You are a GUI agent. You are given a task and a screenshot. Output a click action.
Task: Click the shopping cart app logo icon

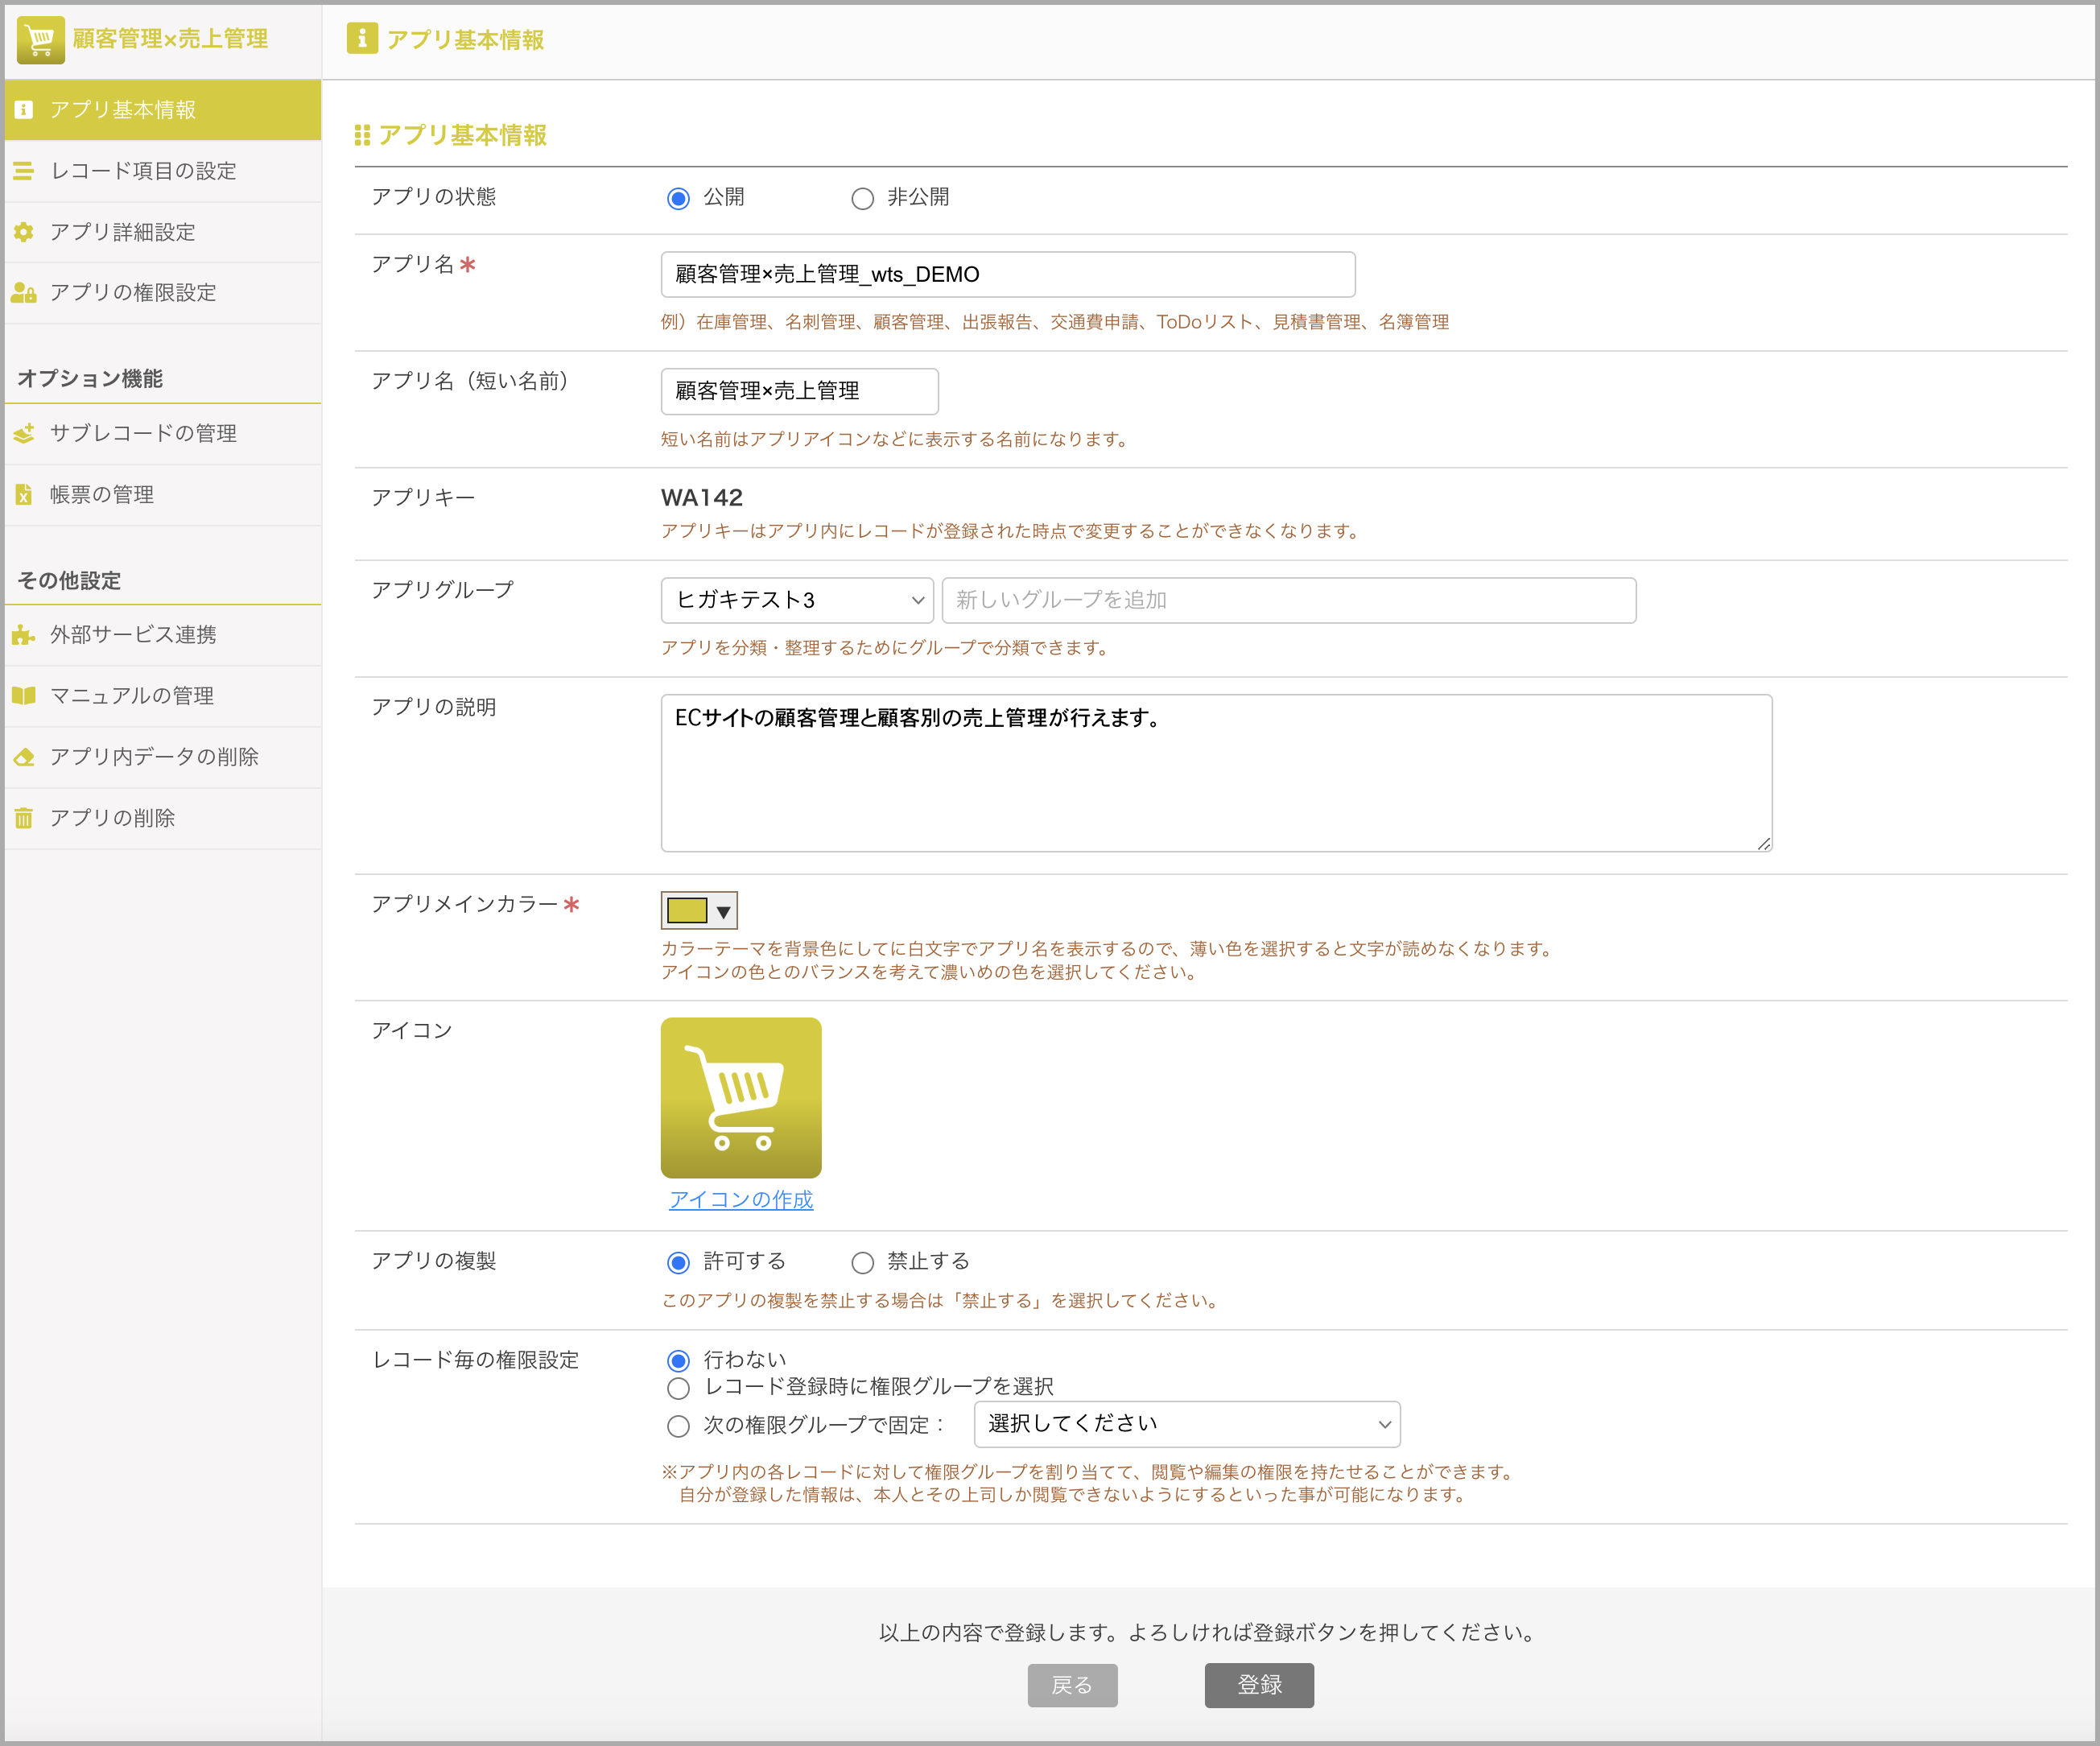(40, 40)
